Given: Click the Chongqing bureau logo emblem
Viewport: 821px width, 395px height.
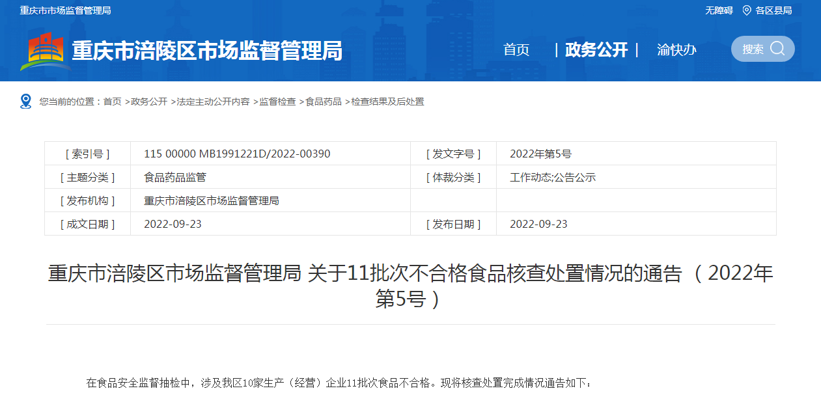Looking at the screenshot, I should pos(46,51).
